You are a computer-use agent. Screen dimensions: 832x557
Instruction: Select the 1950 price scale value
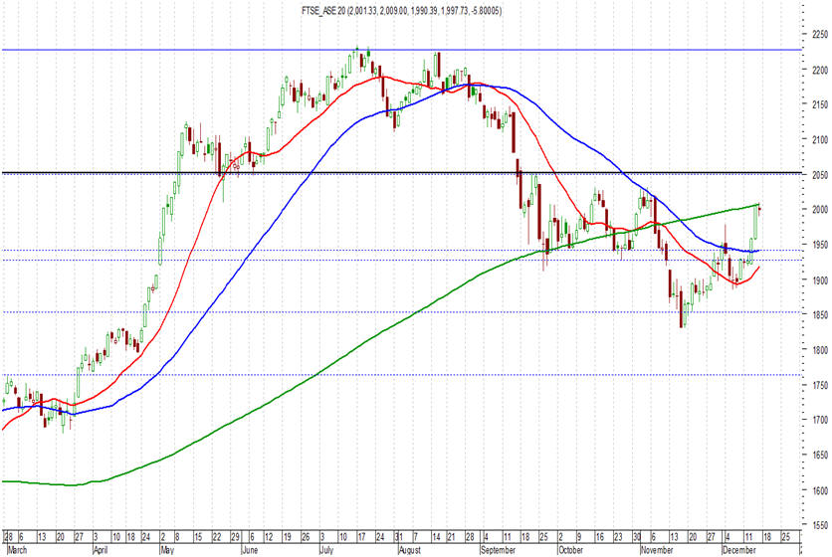pyautogui.click(x=819, y=245)
